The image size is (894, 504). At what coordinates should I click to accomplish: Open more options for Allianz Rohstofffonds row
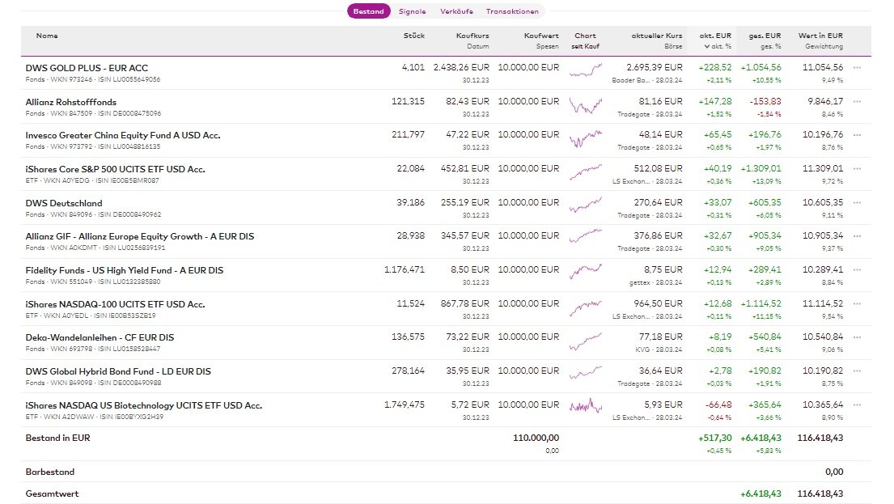[x=857, y=102]
